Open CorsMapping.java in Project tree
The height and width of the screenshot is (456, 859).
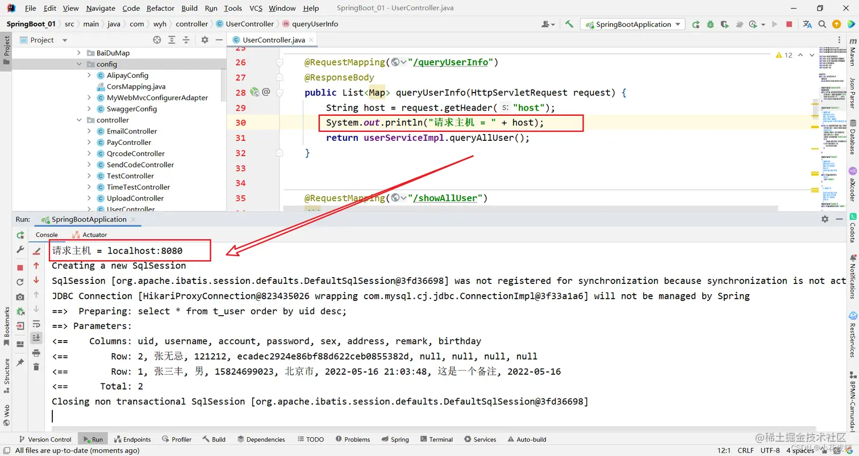pos(136,86)
